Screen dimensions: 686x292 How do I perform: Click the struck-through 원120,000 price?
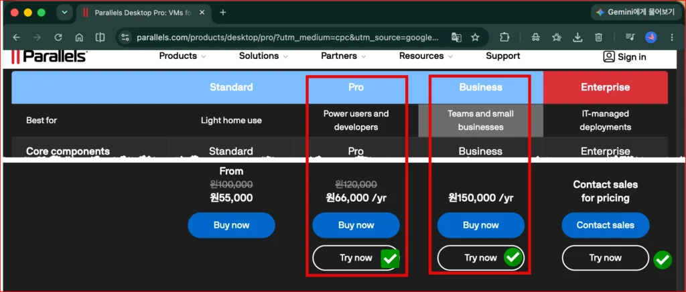[356, 184]
